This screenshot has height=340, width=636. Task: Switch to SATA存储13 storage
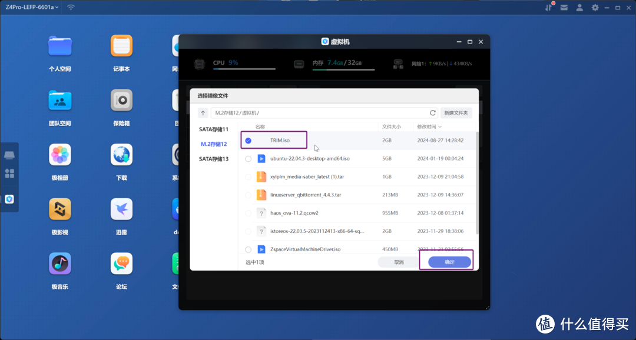(x=213, y=159)
